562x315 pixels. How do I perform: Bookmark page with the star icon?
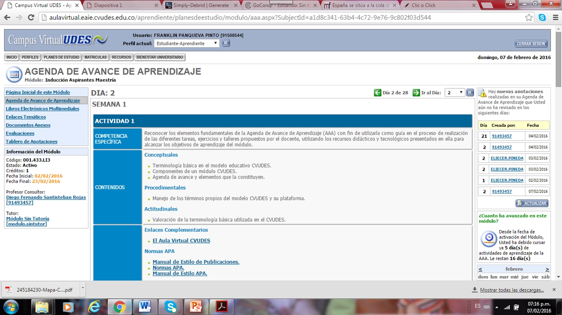pos(529,17)
